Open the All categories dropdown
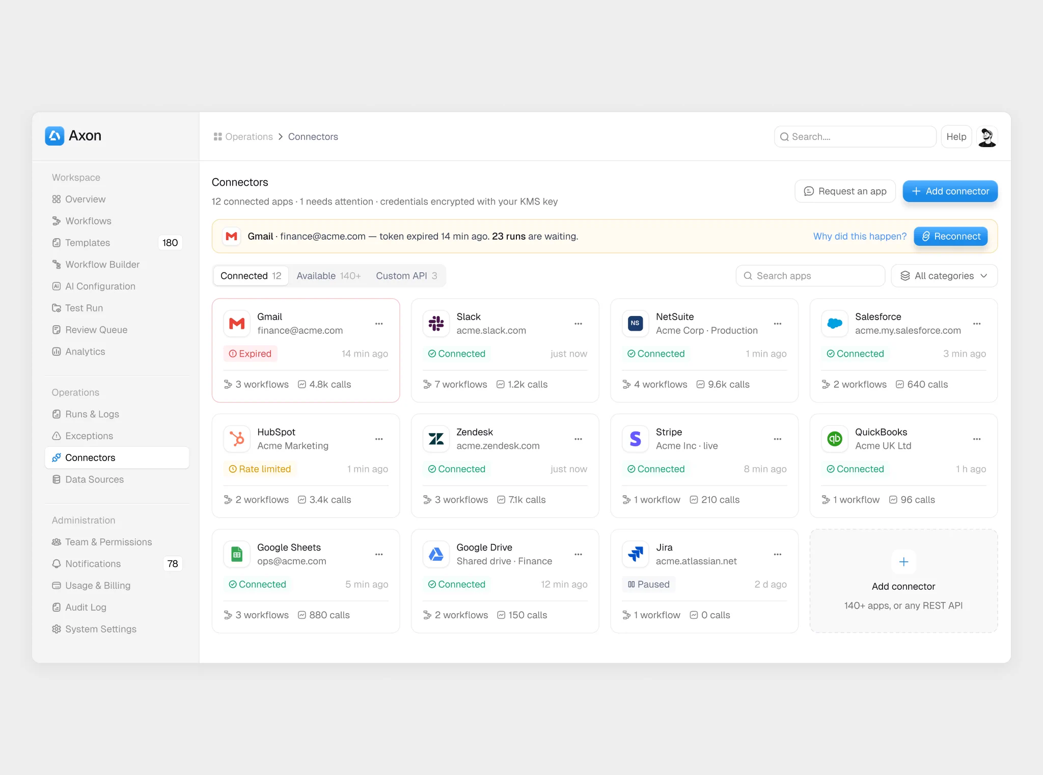Image resolution: width=1043 pixels, height=775 pixels. (x=944, y=276)
